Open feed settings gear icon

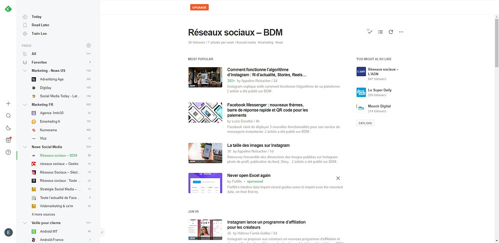click(88, 45)
